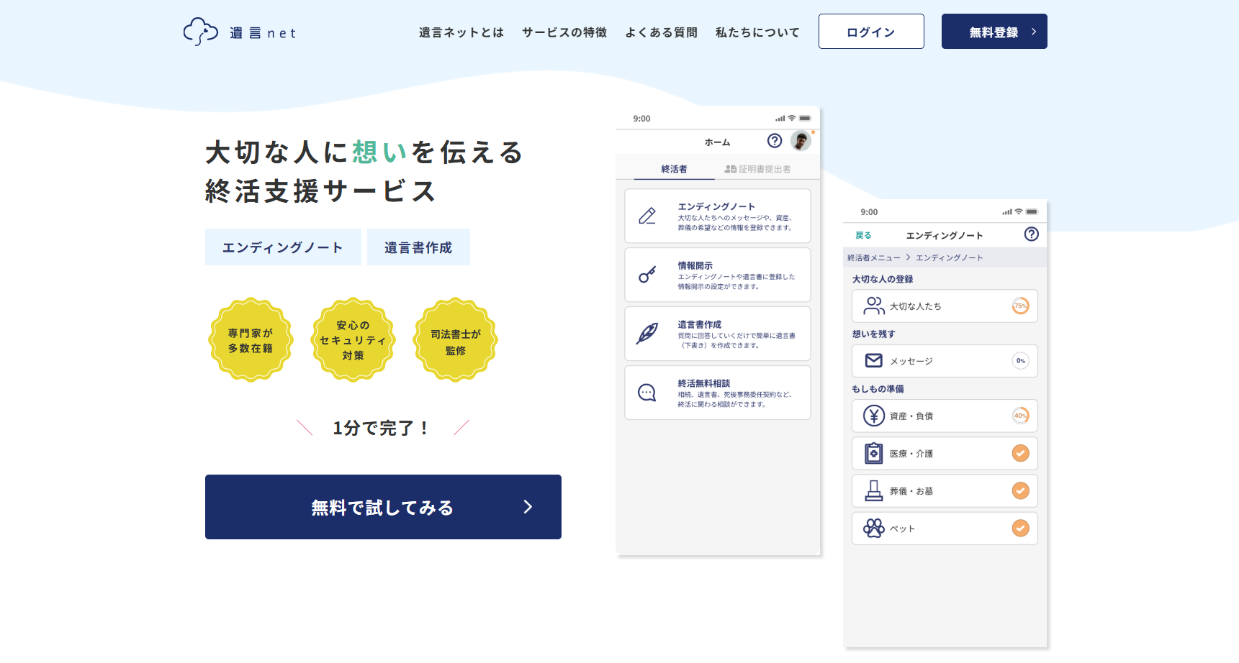Image resolution: width=1239 pixels, height=663 pixels.
Task: Click the yen icon for 資産・負債
Action: (873, 416)
